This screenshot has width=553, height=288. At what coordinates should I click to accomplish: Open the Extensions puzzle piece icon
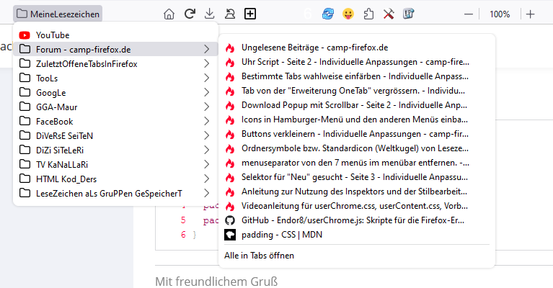coord(368,14)
